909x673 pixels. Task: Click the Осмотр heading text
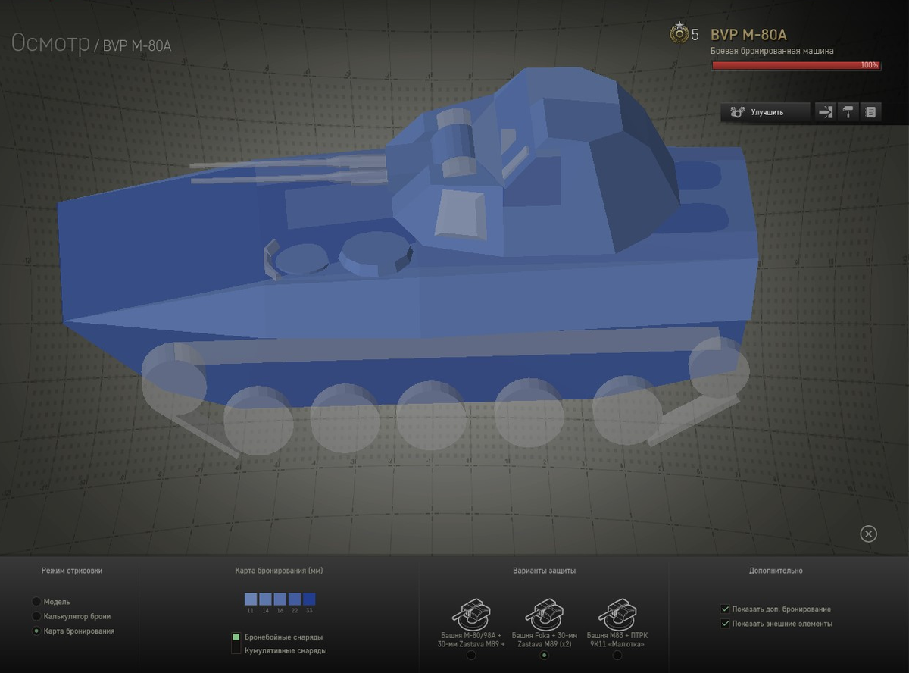tap(50, 43)
